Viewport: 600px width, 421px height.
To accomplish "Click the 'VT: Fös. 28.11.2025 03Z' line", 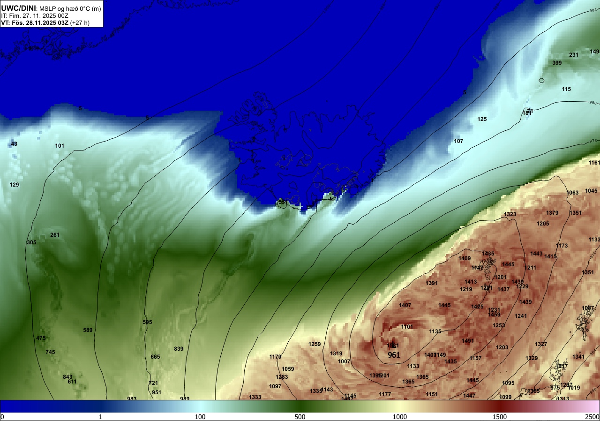I will 35,23.
